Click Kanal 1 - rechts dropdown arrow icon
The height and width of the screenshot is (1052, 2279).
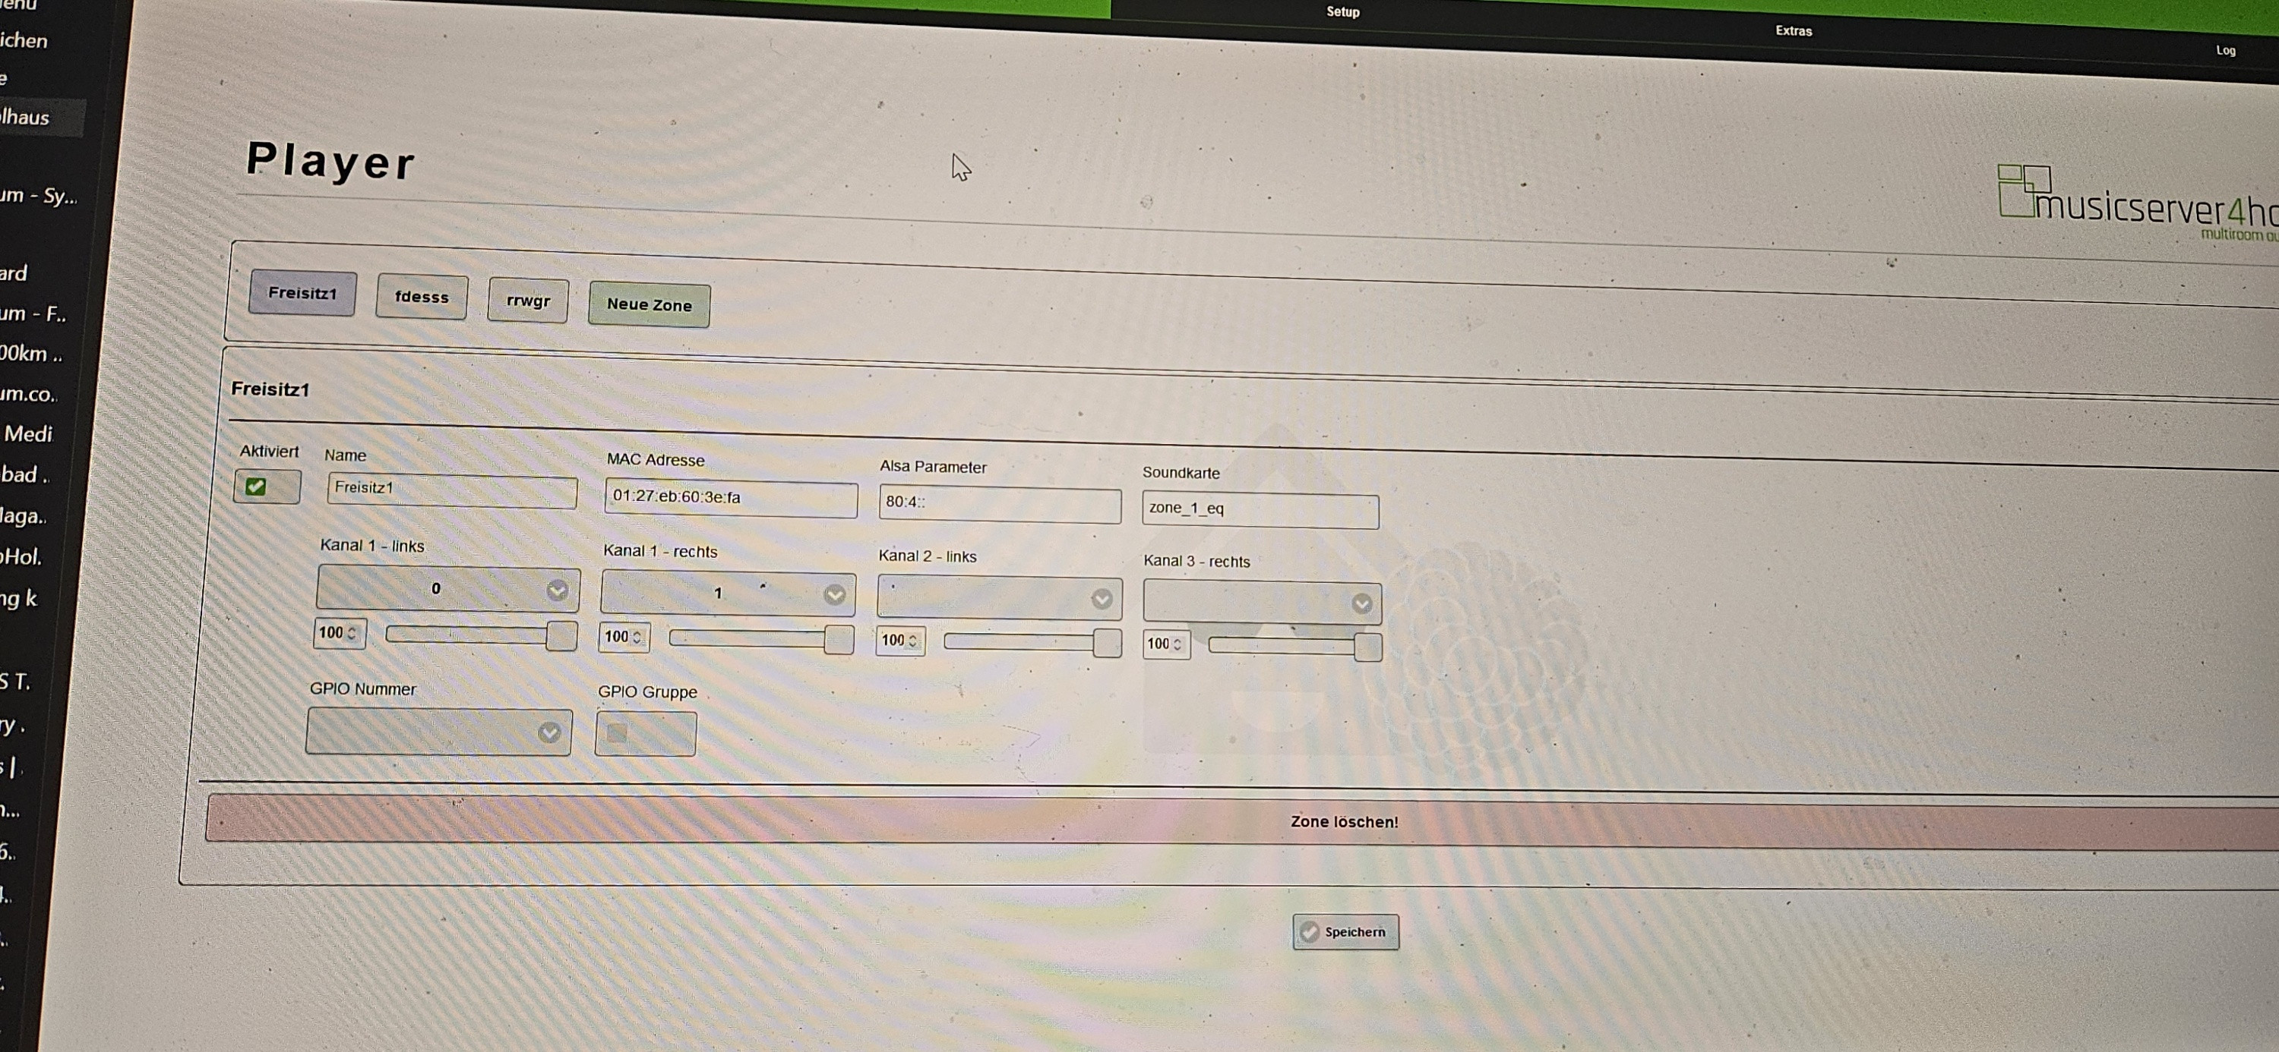[x=834, y=595]
